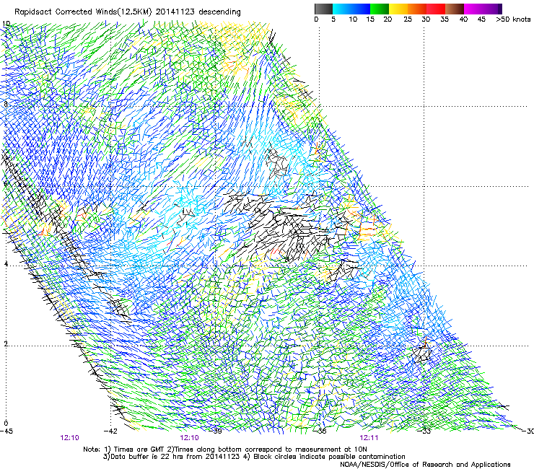Select the latitude axis label "6"
Image resolution: width=534 pixels, height=469 pixels.
(5, 184)
